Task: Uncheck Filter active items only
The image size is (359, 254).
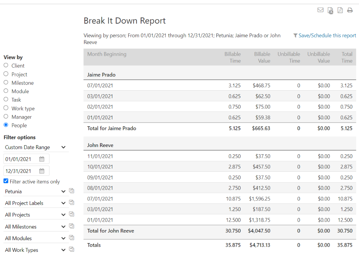Action: pyautogui.click(x=6, y=181)
